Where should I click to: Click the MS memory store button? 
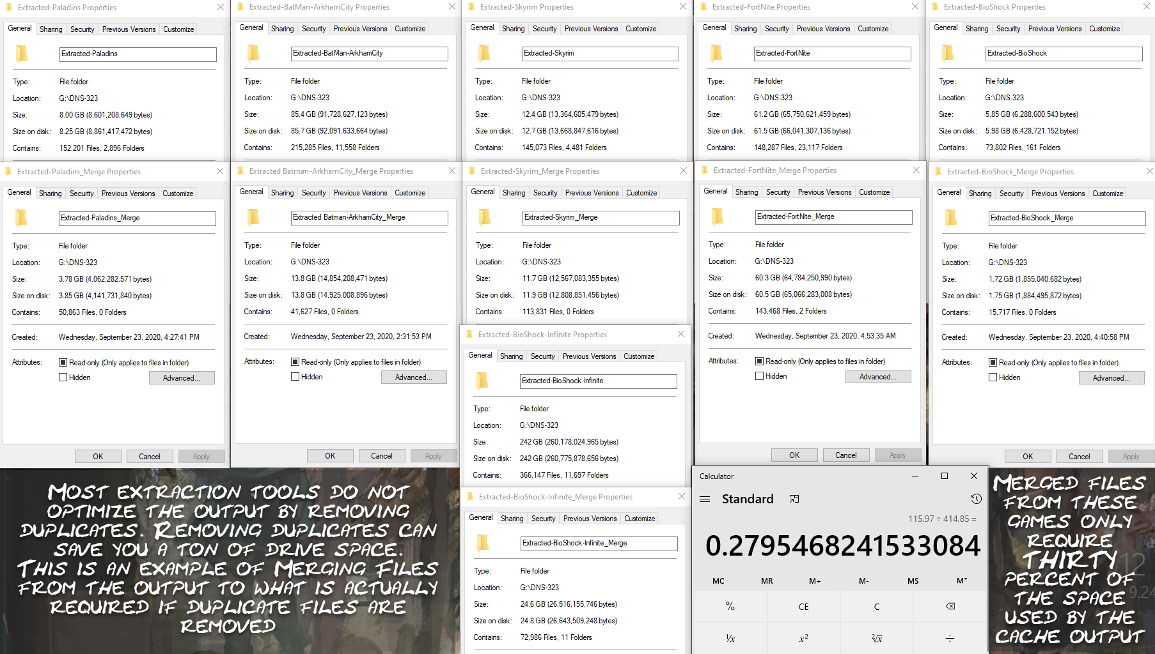pyautogui.click(x=913, y=581)
